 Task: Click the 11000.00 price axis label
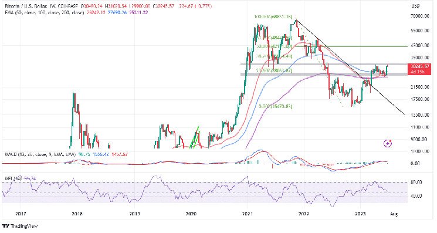(420, 127)
